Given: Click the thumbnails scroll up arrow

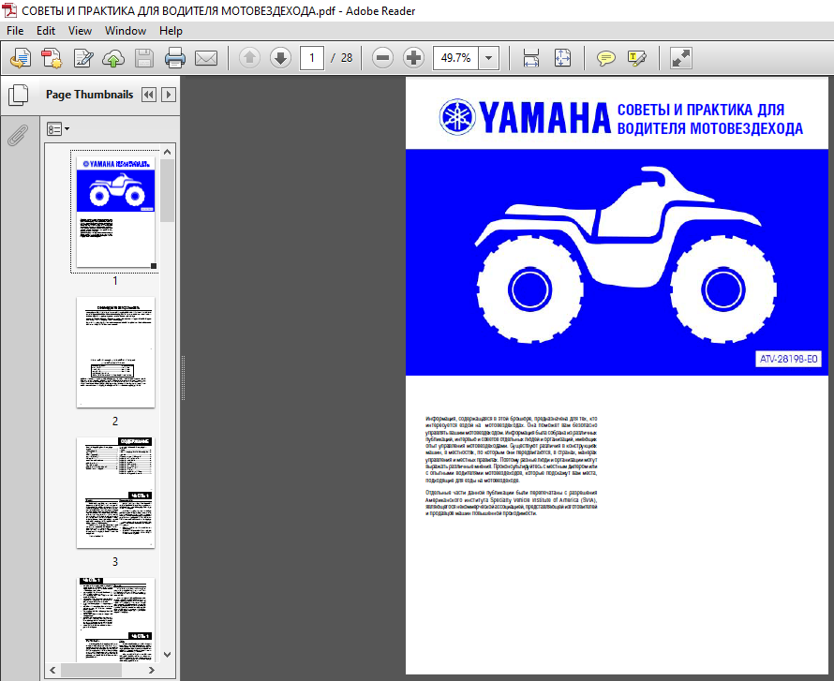Looking at the screenshot, I should point(167,152).
